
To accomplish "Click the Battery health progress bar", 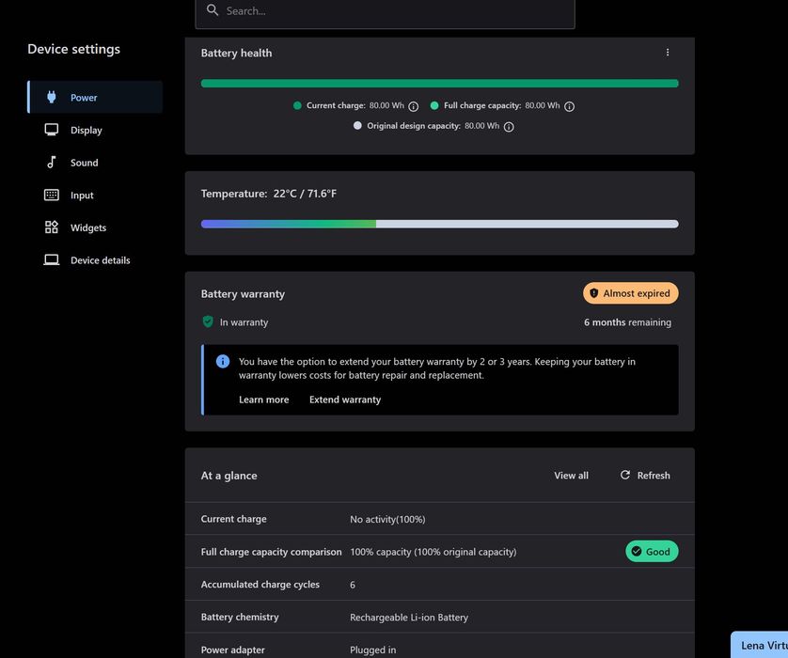I will click(x=440, y=84).
